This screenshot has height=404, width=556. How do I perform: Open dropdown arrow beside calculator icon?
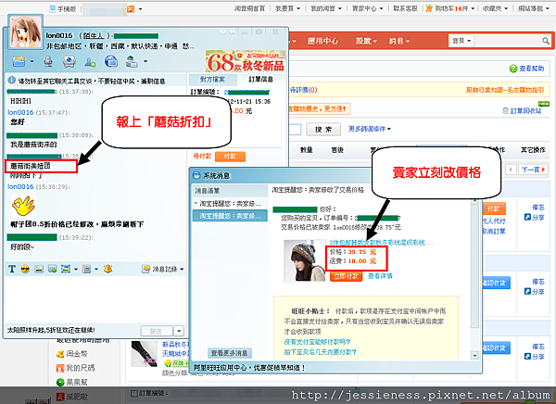coord(96,270)
